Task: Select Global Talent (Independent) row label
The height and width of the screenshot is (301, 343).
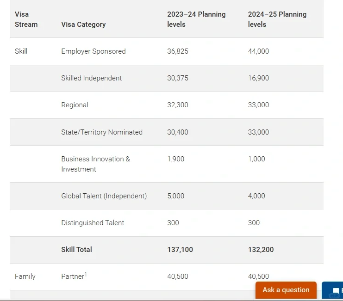Action: tap(104, 196)
